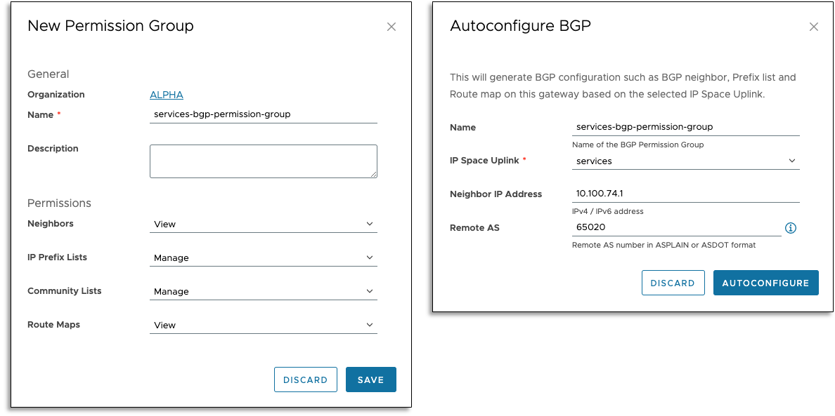
Task: Click the Description resize handle corner
Action: 374,174
